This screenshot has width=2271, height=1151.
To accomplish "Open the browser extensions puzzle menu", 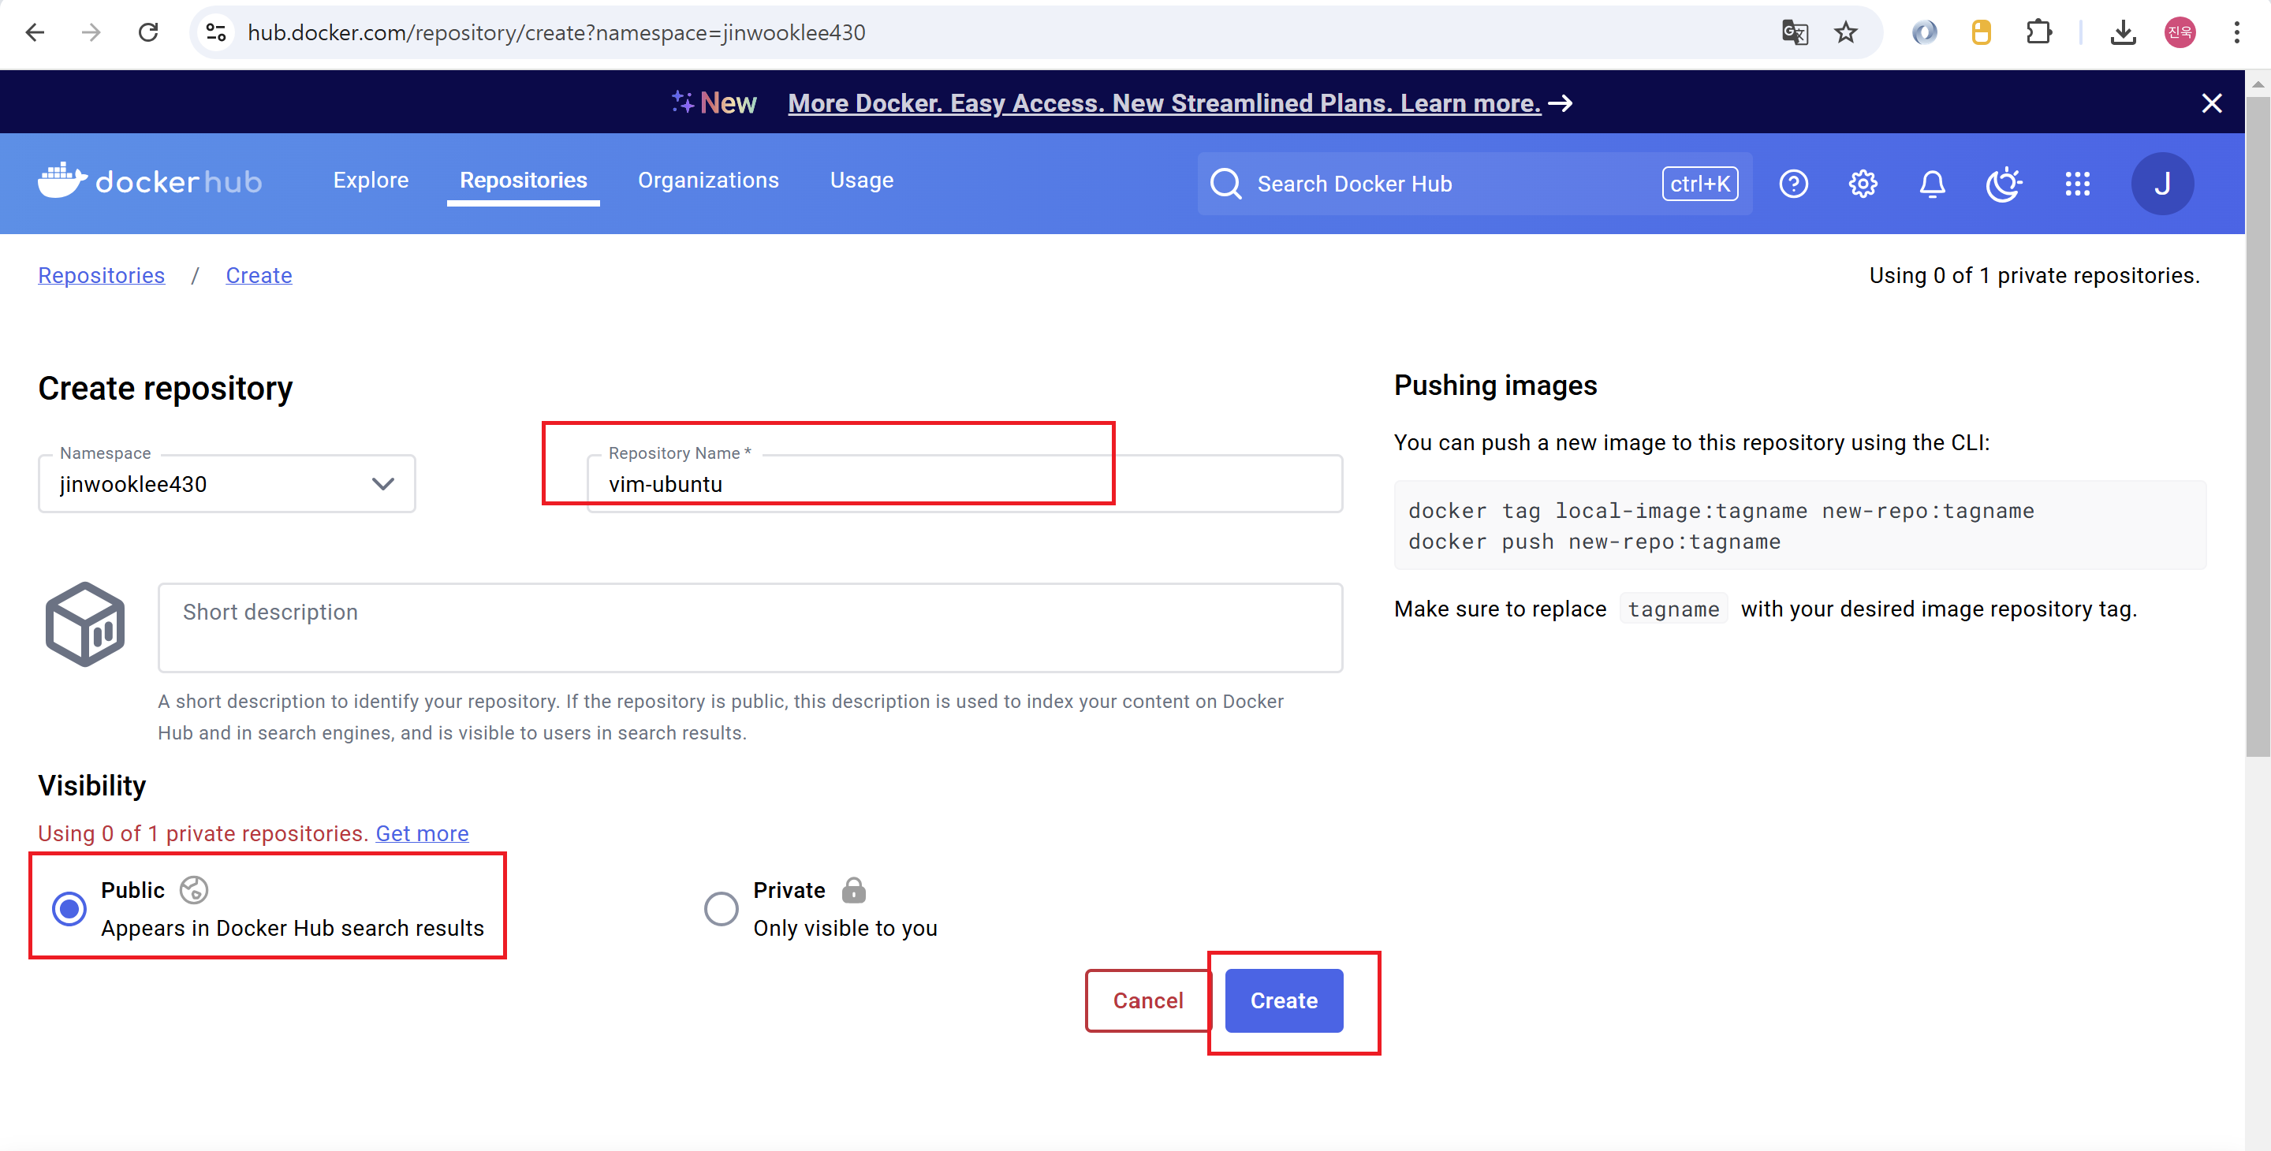I will (x=2038, y=32).
